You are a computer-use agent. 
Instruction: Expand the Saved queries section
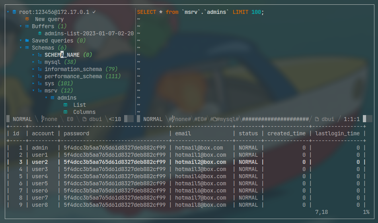21,40
